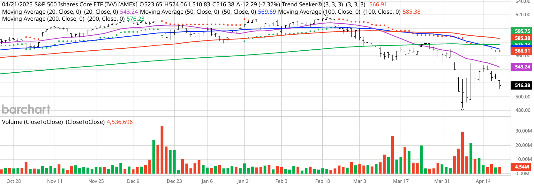Click the Dec 23 date axis label
The image size is (534, 186).
(174, 181)
